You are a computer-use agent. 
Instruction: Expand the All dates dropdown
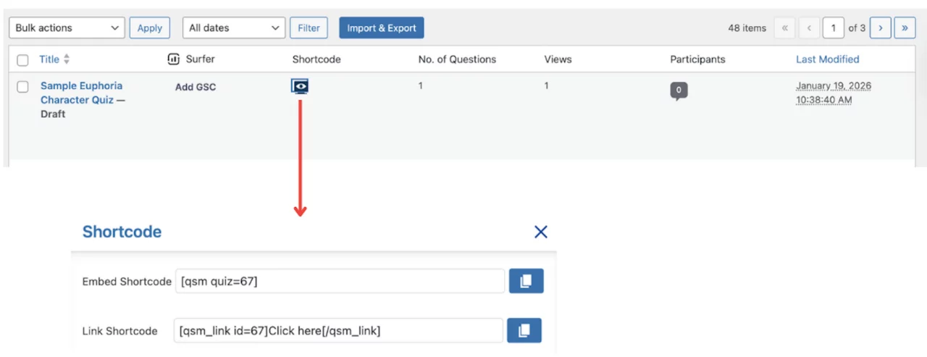tap(234, 28)
